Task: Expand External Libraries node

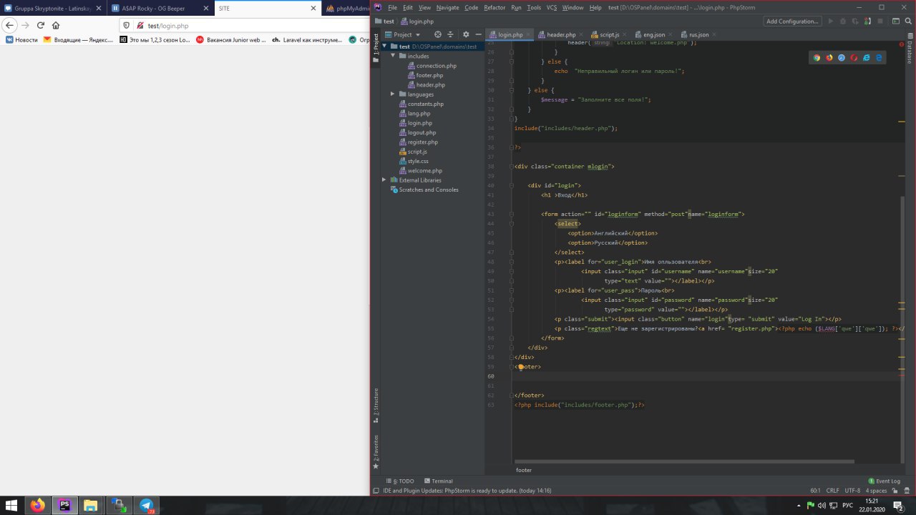Action: 384,180
